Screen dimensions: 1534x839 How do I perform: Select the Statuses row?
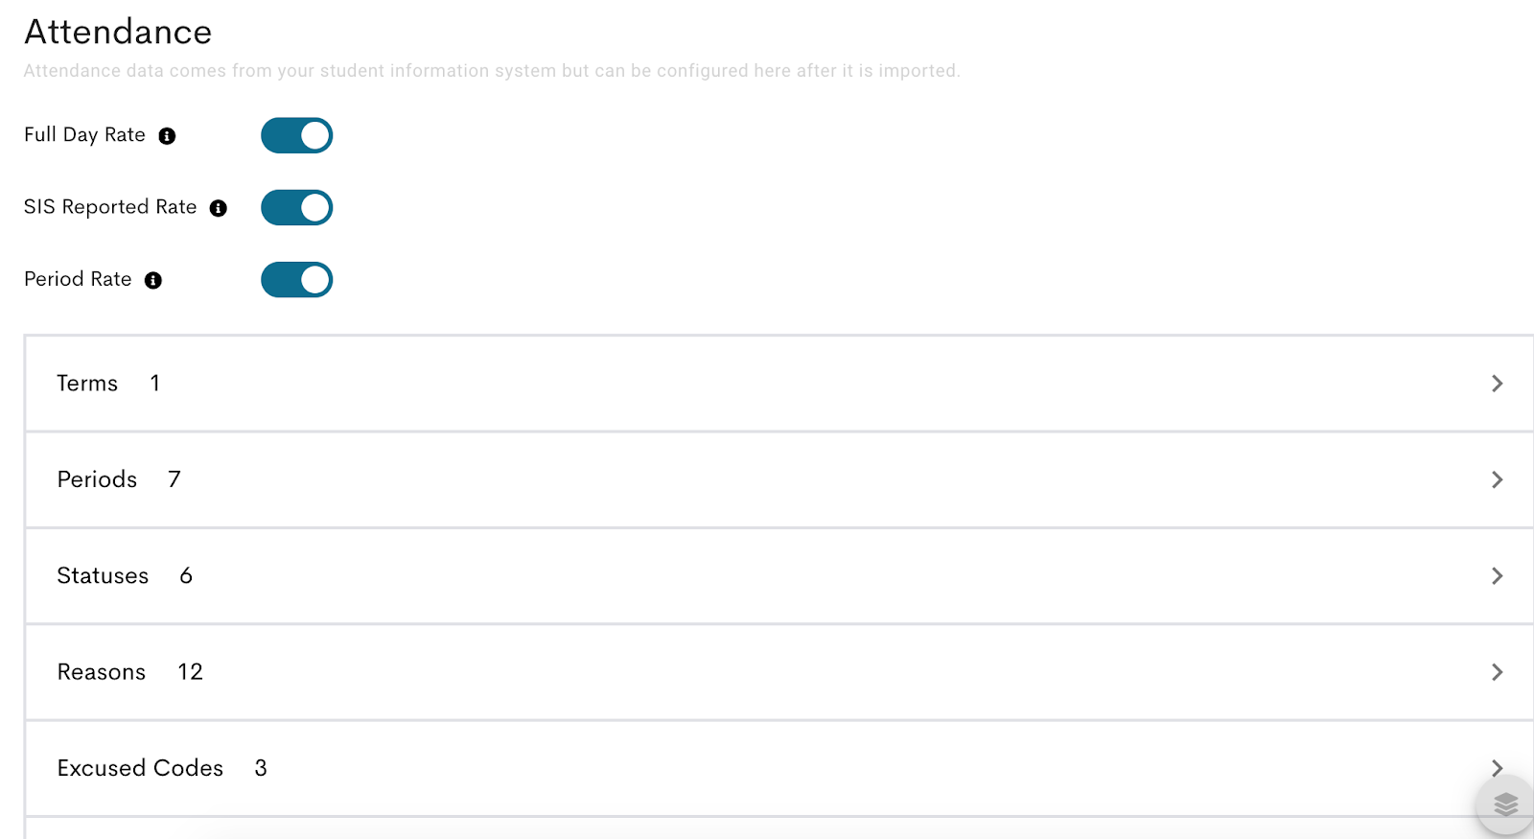(x=767, y=575)
